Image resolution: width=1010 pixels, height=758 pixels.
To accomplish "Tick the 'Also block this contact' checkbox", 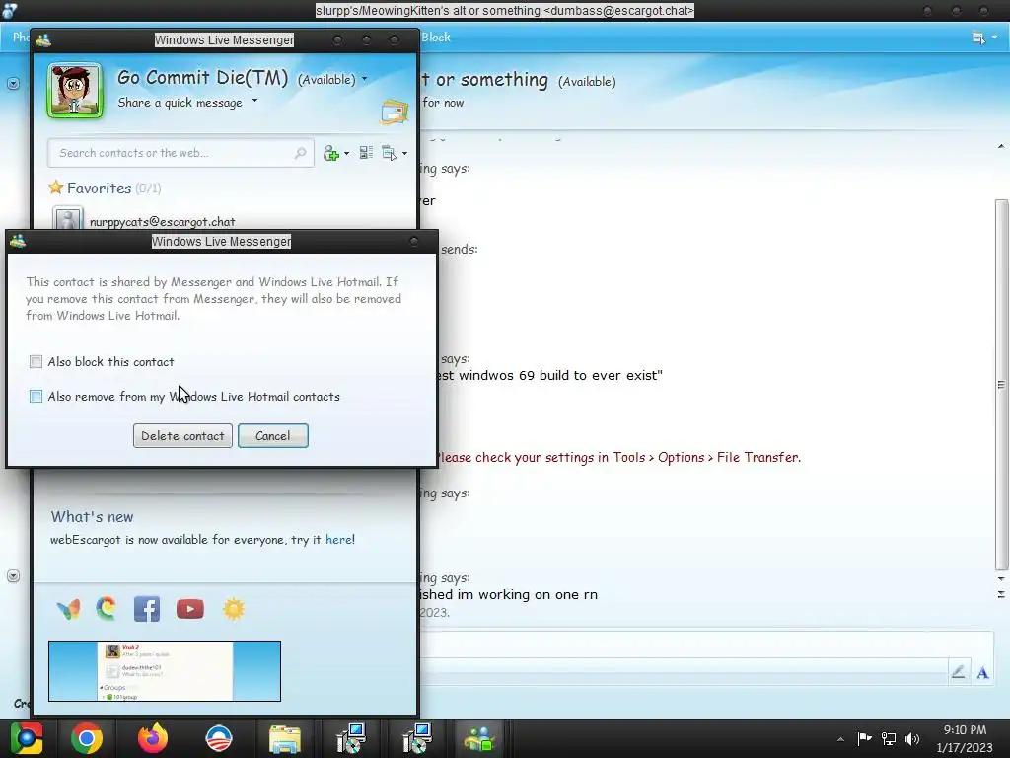I will (36, 361).
